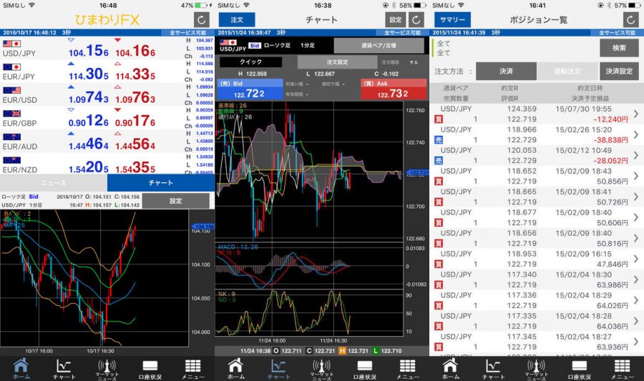Tap refresh icon on チャート screen header
Screen dimensions: 644x381
416,20
